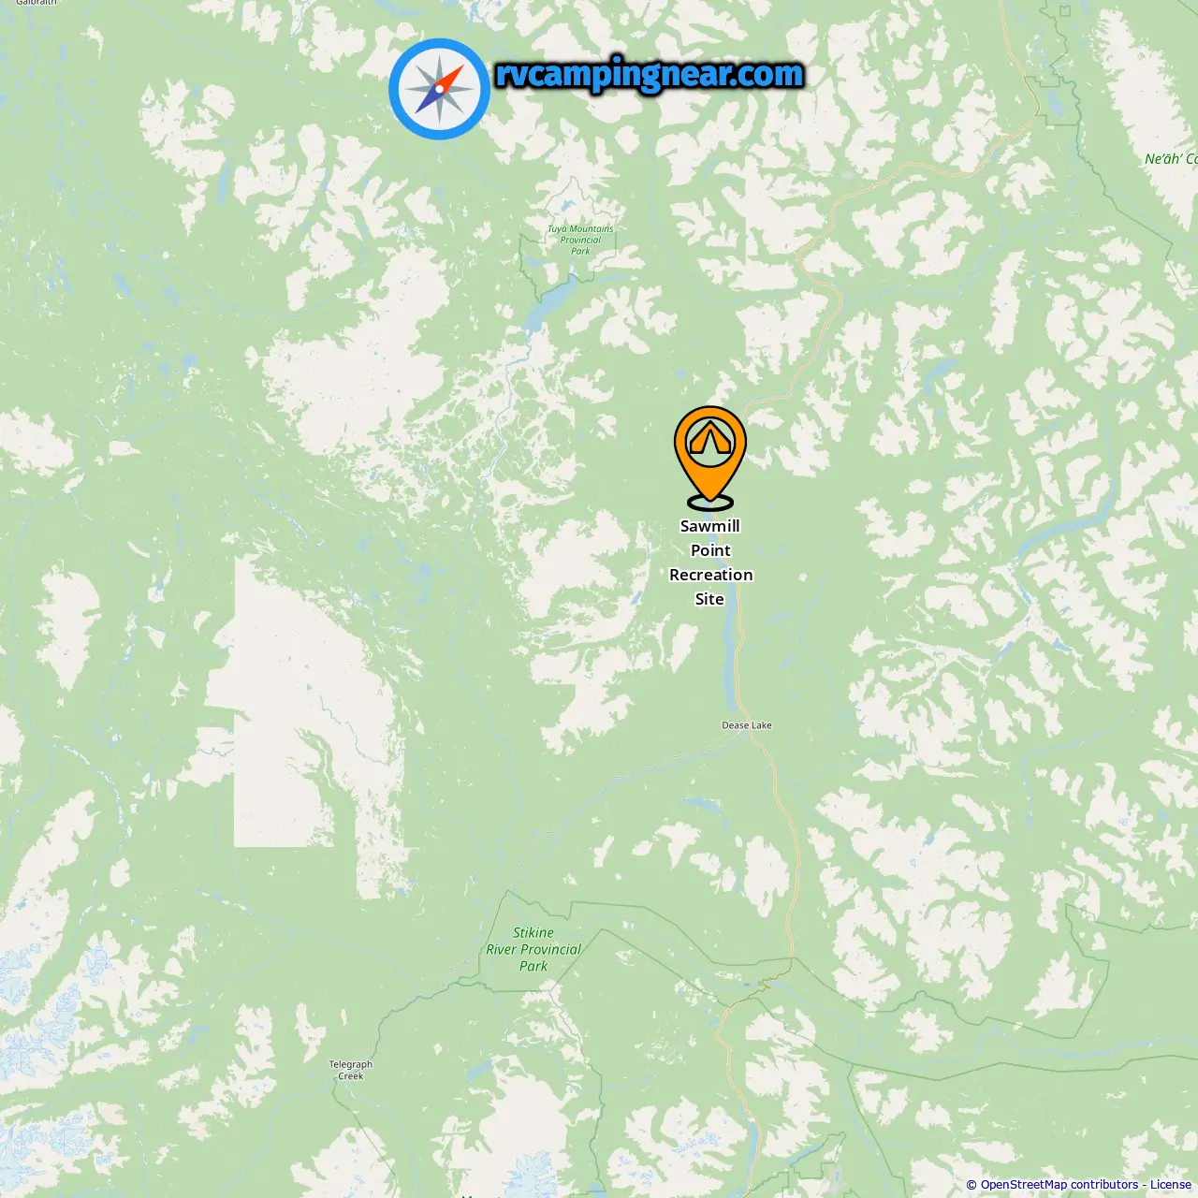Click the oval shadow beneath the campsite marker
The height and width of the screenshot is (1198, 1198).
click(x=710, y=504)
